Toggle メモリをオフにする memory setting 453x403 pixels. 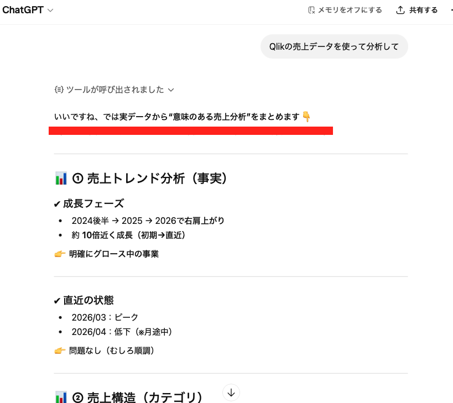(x=345, y=10)
